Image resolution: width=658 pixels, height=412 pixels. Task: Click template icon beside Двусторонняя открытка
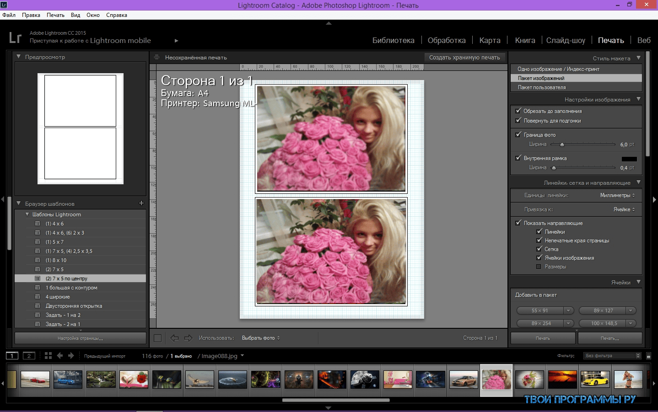tap(38, 306)
